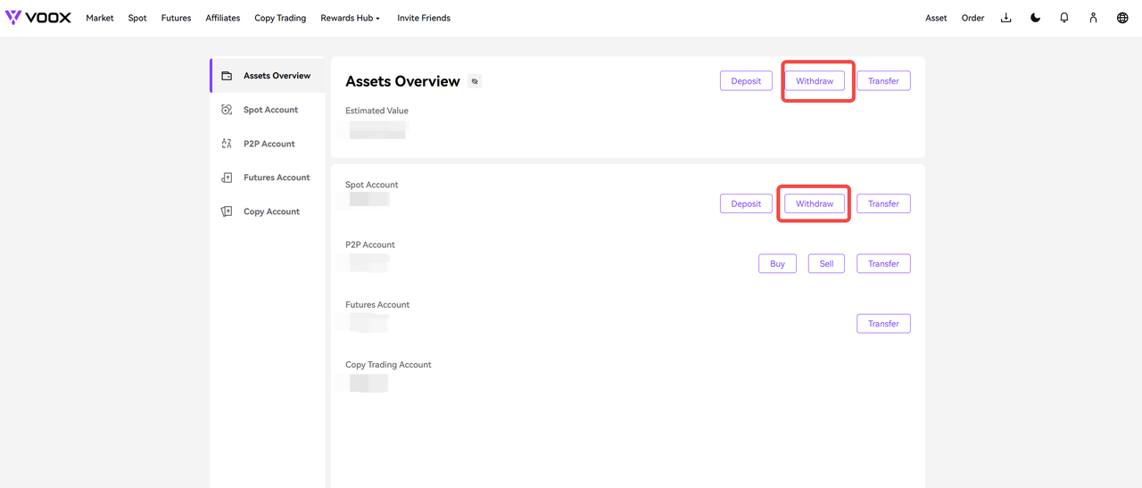Click the Spot Account sidebar icon
This screenshot has width=1142, height=488.
tap(227, 110)
